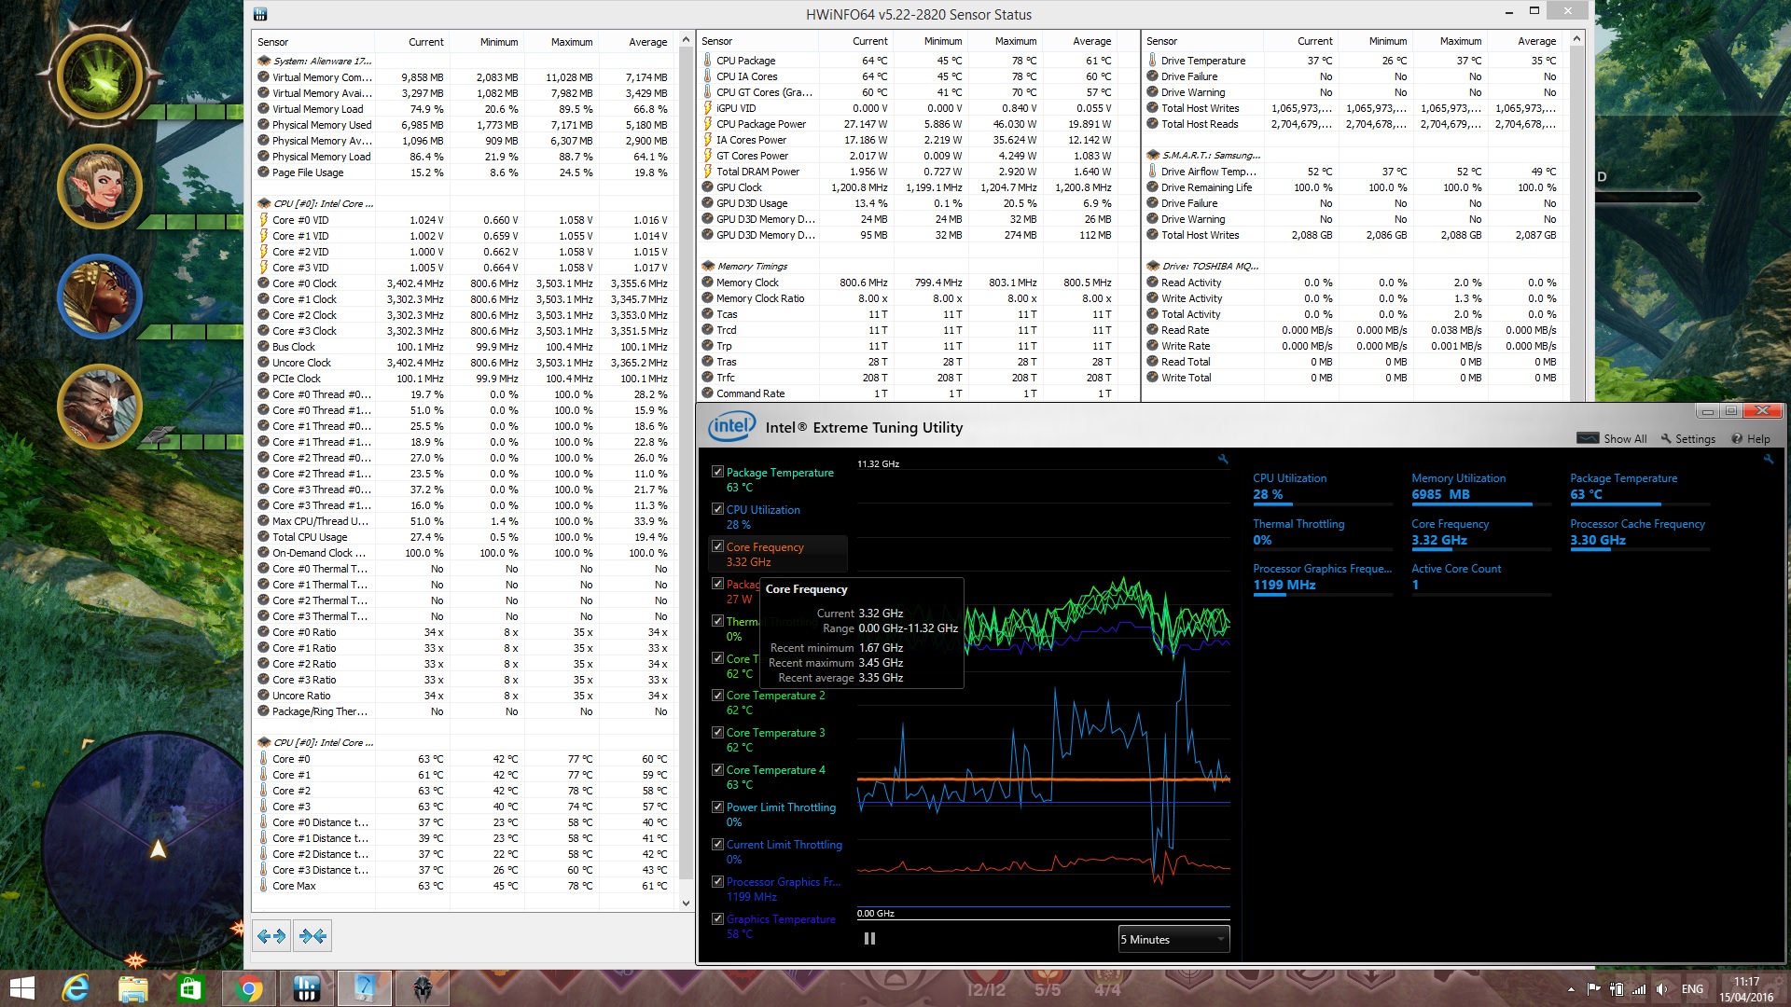Pause the Intel XTU graph
Image resolution: width=1791 pixels, height=1007 pixels.
pos(869,939)
